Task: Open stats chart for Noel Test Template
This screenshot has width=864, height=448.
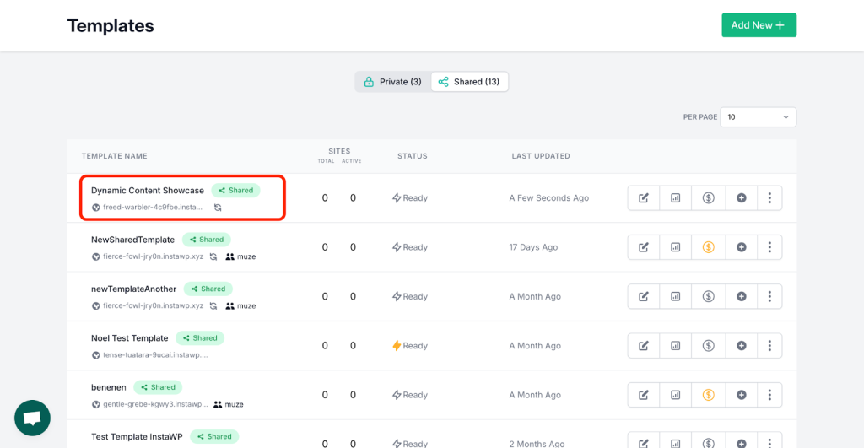Action: click(675, 346)
